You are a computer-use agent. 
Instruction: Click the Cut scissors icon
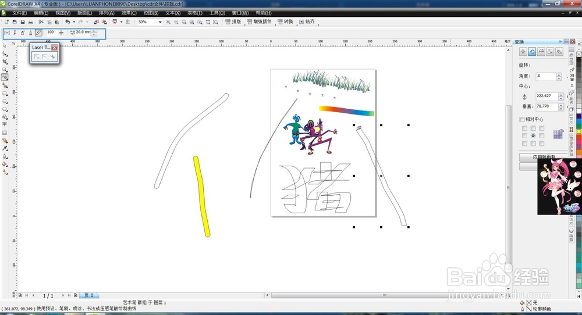point(41,22)
